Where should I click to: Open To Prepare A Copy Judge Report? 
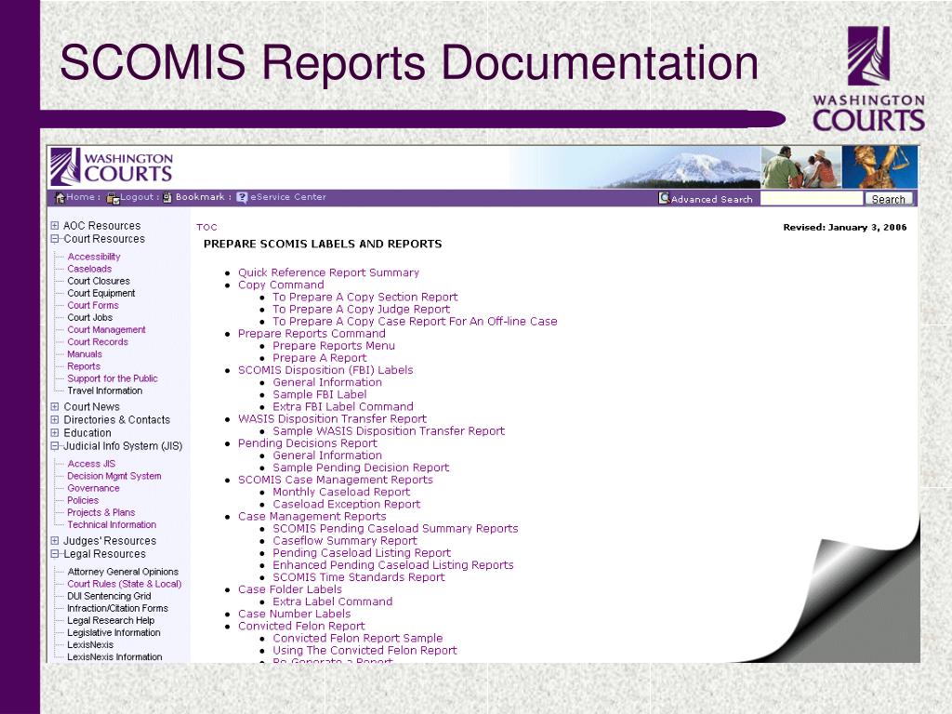coord(362,309)
